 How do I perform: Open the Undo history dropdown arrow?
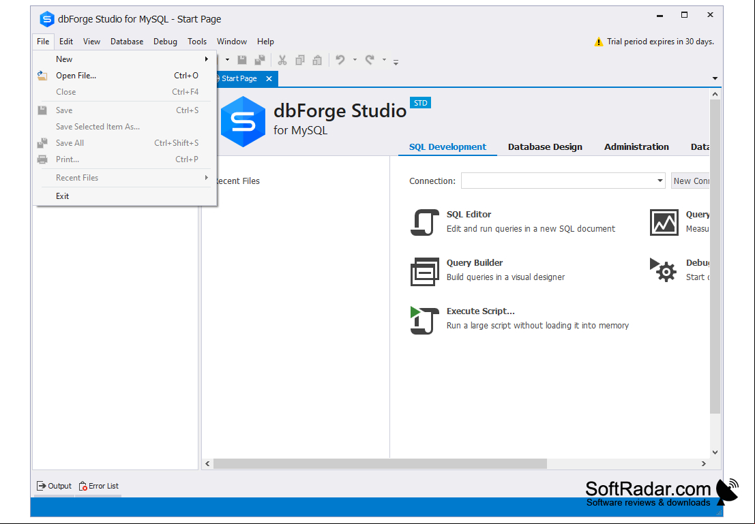click(x=355, y=60)
